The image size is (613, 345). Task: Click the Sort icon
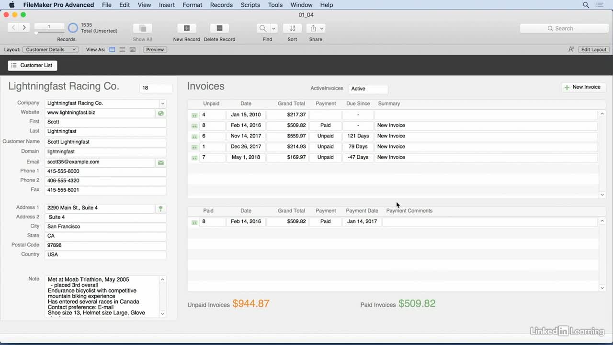292,28
